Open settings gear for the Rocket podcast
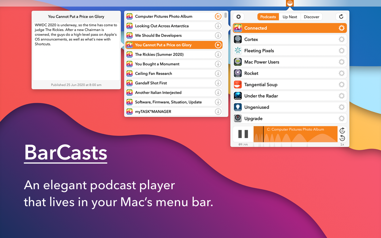Image resolution: width=381 pixels, height=238 pixels. 342,73
